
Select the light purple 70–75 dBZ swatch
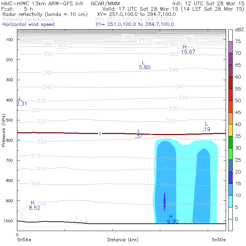(230, 47)
